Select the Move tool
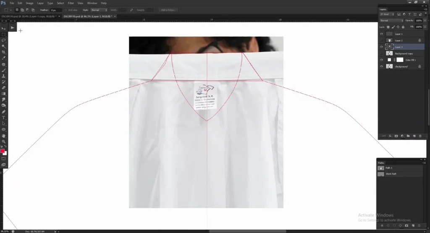This screenshot has width=430, height=233. pyautogui.click(x=4, y=28)
